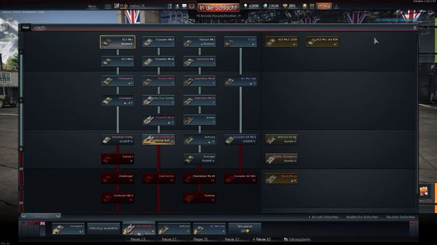Select Churchill Mk.III in the research tree
Viewport: 437px width, 245px height.
tap(158, 120)
